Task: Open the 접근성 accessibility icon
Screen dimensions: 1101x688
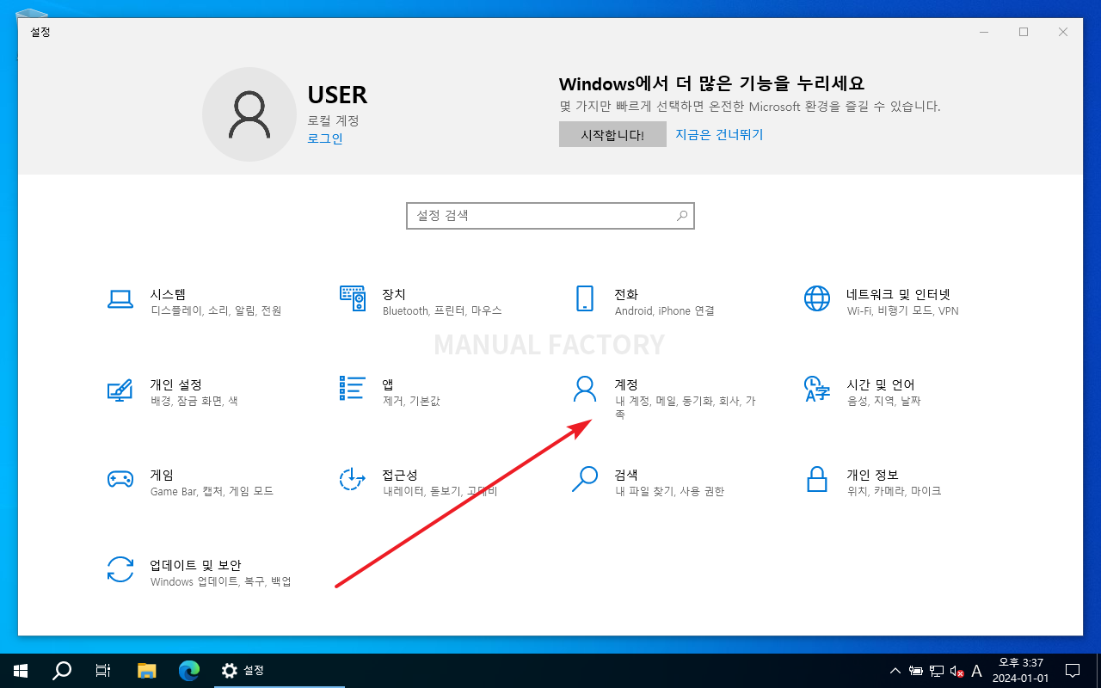Action: (353, 479)
